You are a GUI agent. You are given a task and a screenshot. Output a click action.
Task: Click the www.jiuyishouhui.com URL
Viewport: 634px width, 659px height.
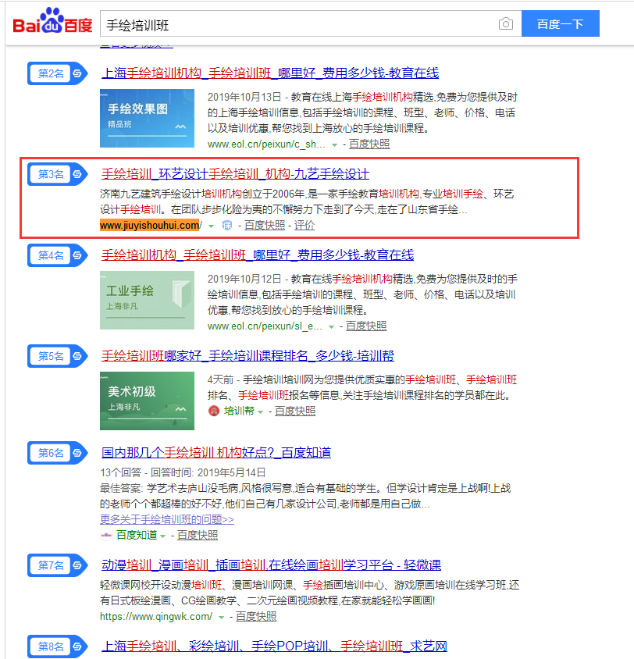pyautogui.click(x=151, y=226)
